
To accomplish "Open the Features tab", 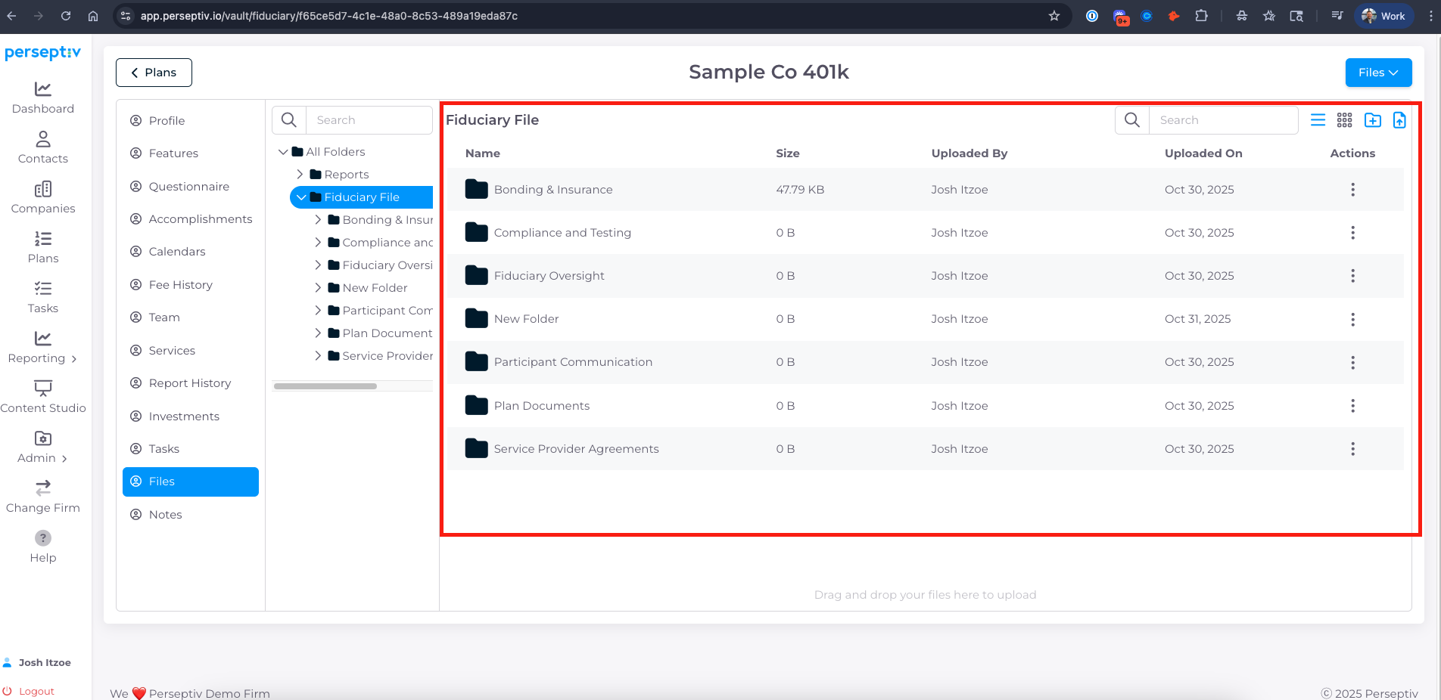I will pos(191,153).
